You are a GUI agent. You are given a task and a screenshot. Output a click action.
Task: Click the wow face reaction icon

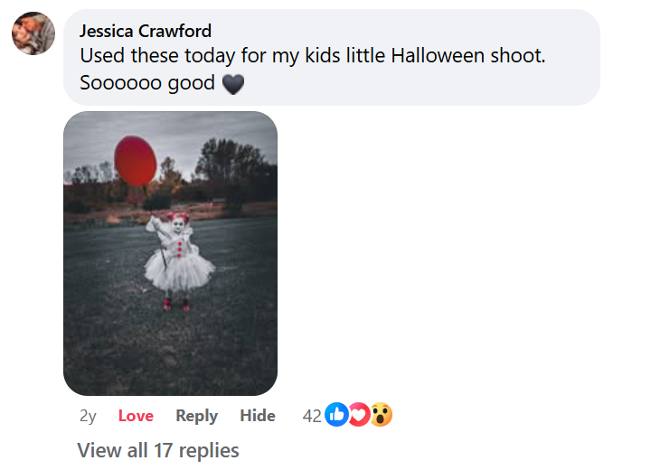click(x=381, y=415)
